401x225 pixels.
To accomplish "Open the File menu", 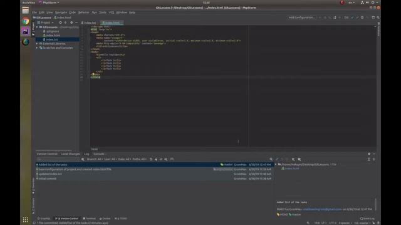I will (34, 12).
